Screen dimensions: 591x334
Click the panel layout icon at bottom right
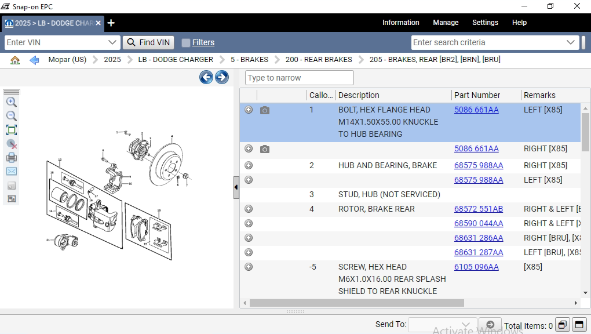point(579,325)
